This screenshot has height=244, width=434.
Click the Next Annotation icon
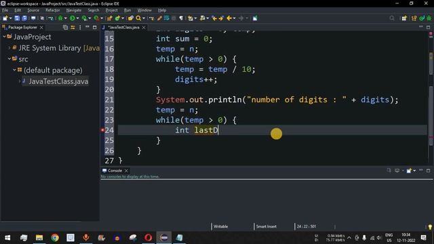190,18
